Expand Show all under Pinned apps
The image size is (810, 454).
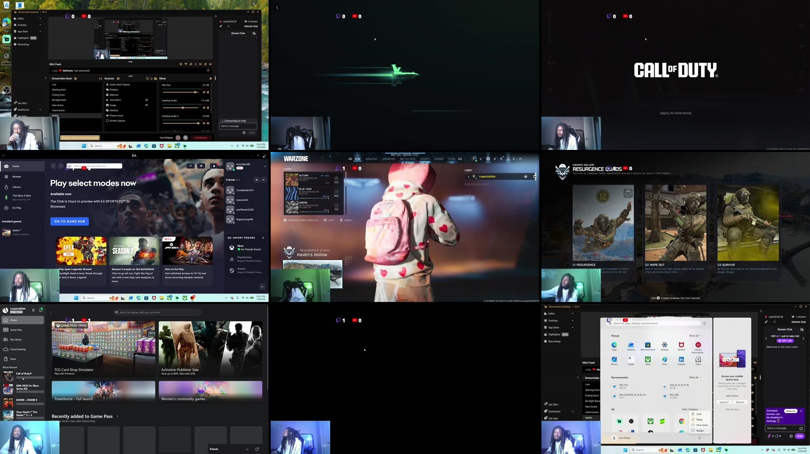click(x=694, y=335)
